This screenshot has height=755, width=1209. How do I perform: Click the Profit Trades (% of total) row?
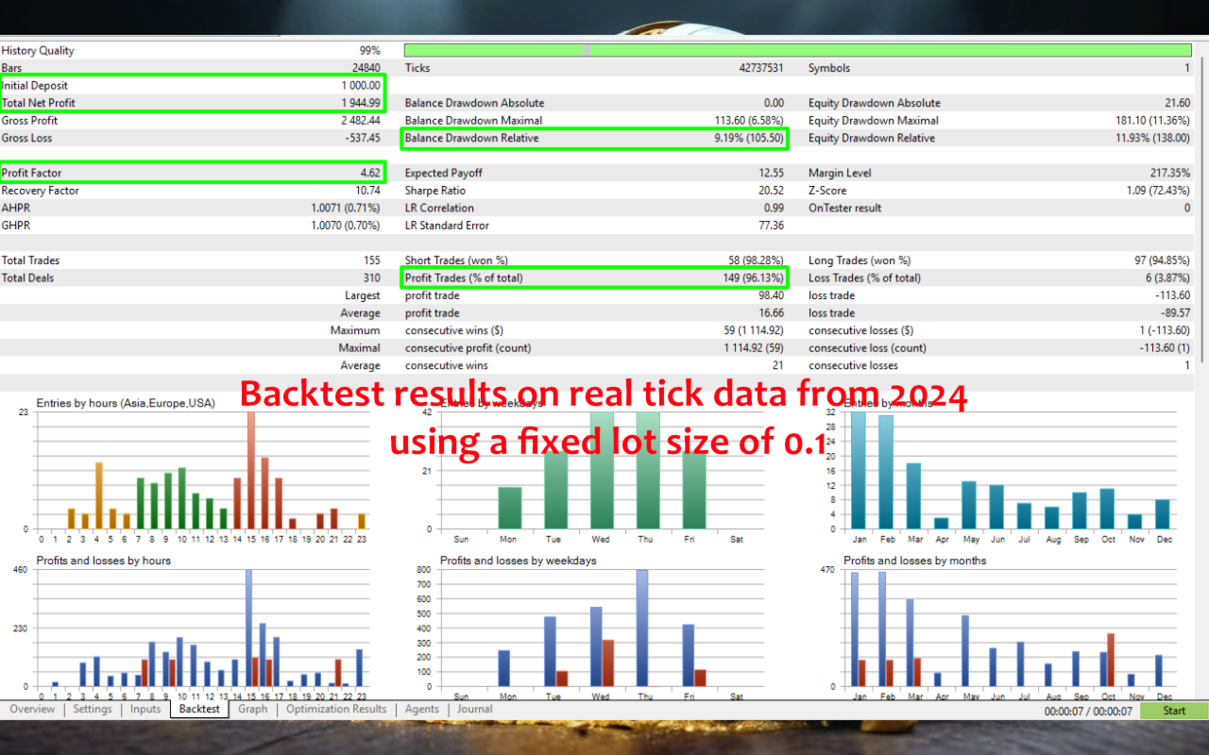pos(594,277)
